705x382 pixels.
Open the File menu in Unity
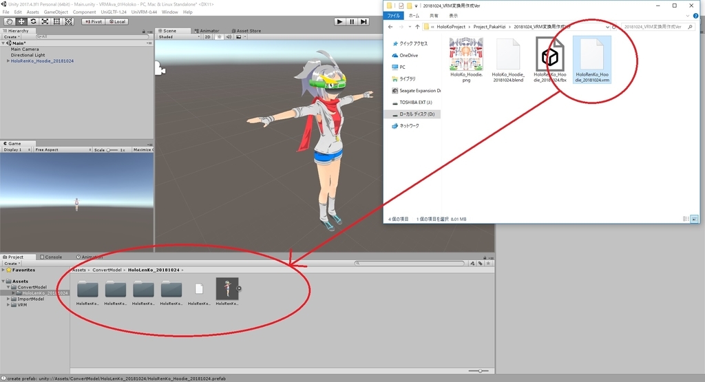click(x=6, y=12)
